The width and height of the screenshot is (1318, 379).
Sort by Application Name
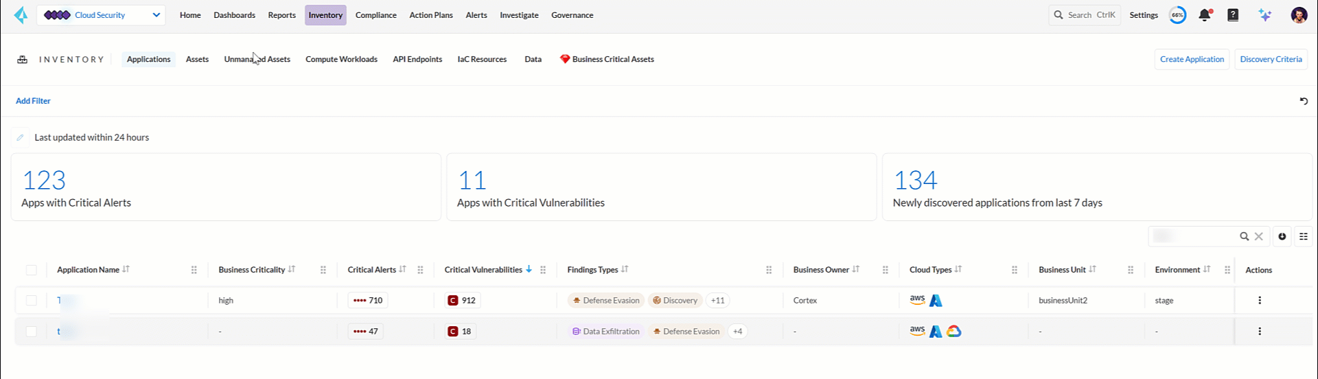click(126, 269)
